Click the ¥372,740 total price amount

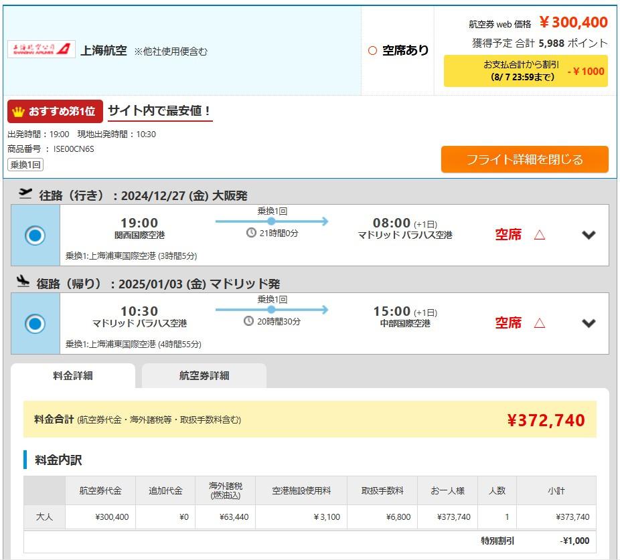point(546,420)
